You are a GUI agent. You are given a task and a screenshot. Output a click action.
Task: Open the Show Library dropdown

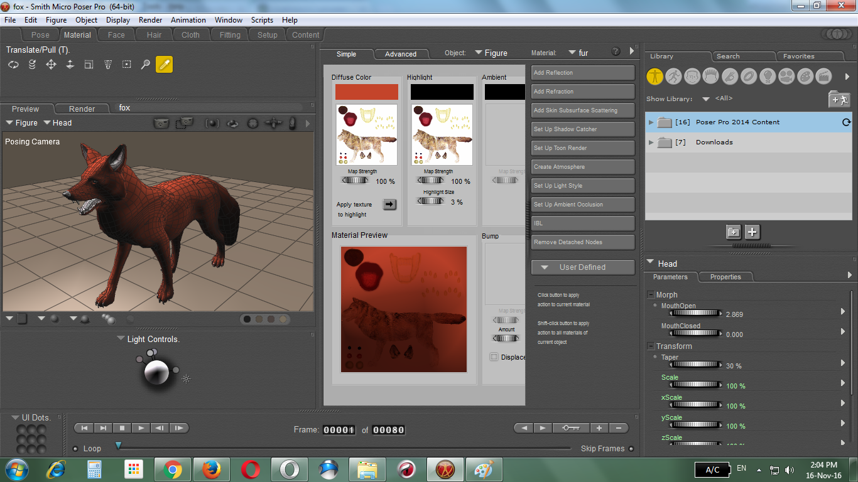[x=706, y=99]
